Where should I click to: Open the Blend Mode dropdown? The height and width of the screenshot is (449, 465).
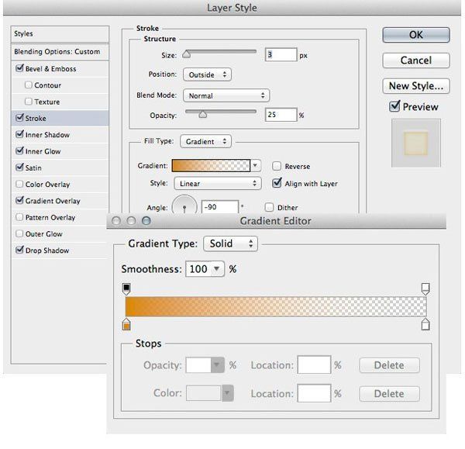(x=226, y=95)
